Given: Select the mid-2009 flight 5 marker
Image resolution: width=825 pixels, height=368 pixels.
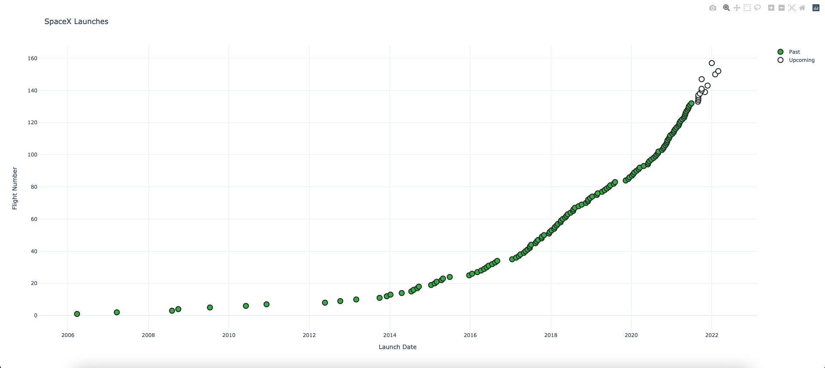Looking at the screenshot, I should pos(210,307).
